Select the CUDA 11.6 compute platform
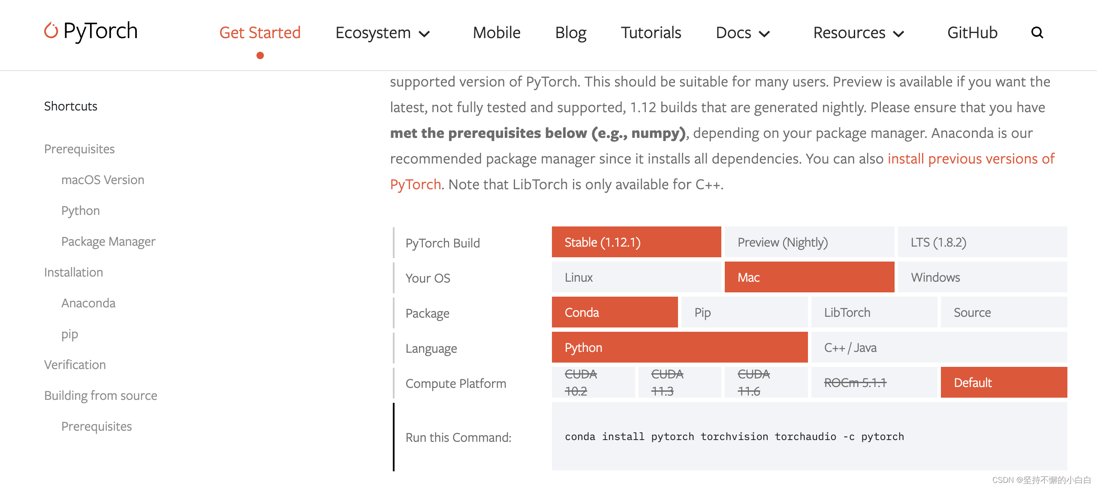This screenshot has height=488, width=1097. pos(766,383)
